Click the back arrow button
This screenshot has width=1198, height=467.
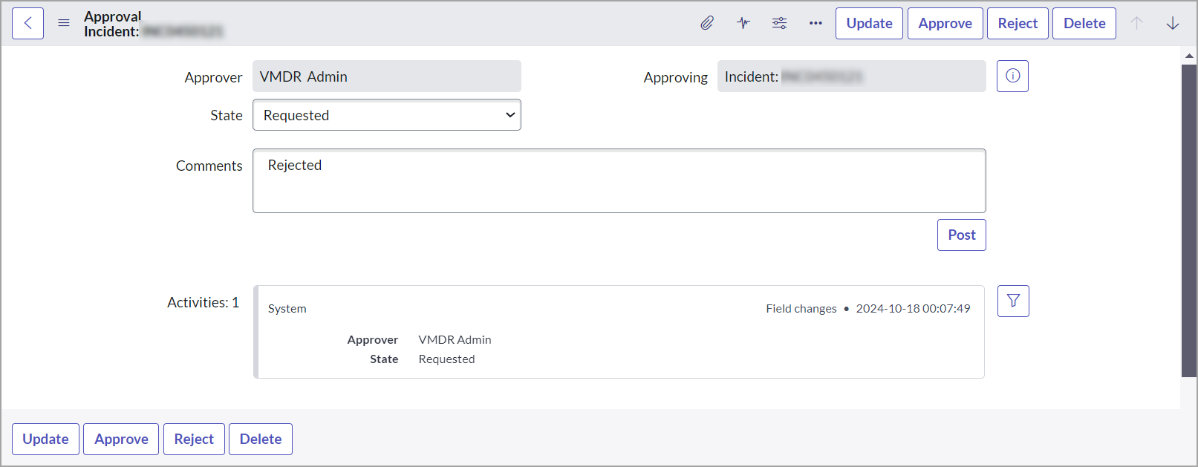coord(27,23)
